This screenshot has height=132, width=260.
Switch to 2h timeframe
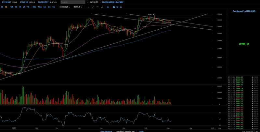point(24,7)
